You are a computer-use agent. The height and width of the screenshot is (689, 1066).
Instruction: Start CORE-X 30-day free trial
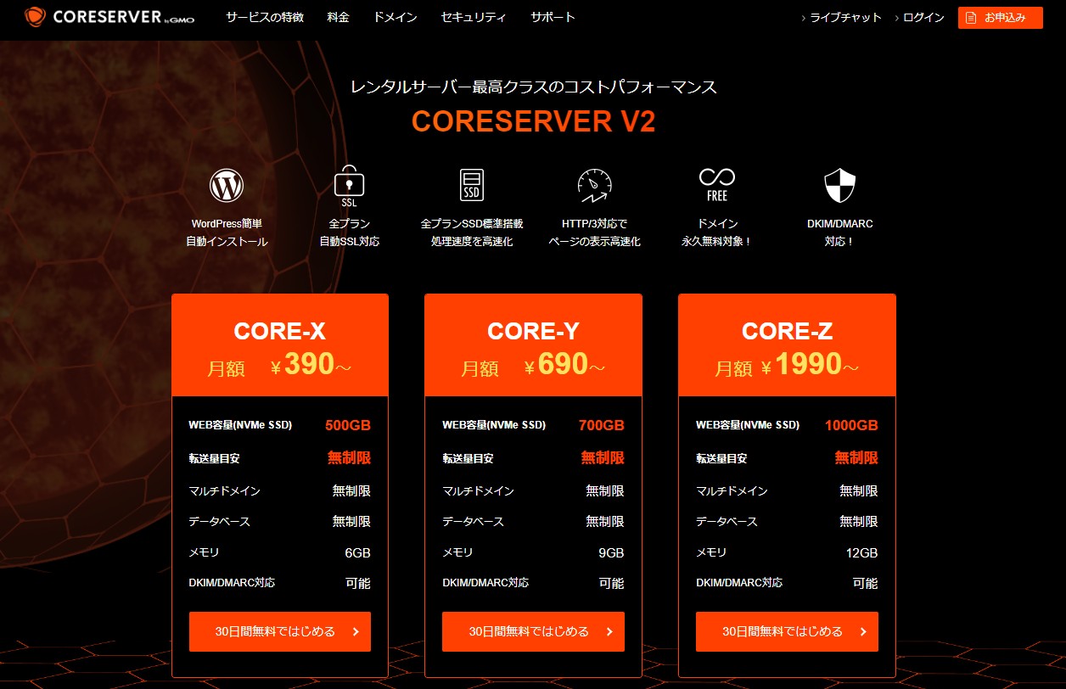click(280, 631)
